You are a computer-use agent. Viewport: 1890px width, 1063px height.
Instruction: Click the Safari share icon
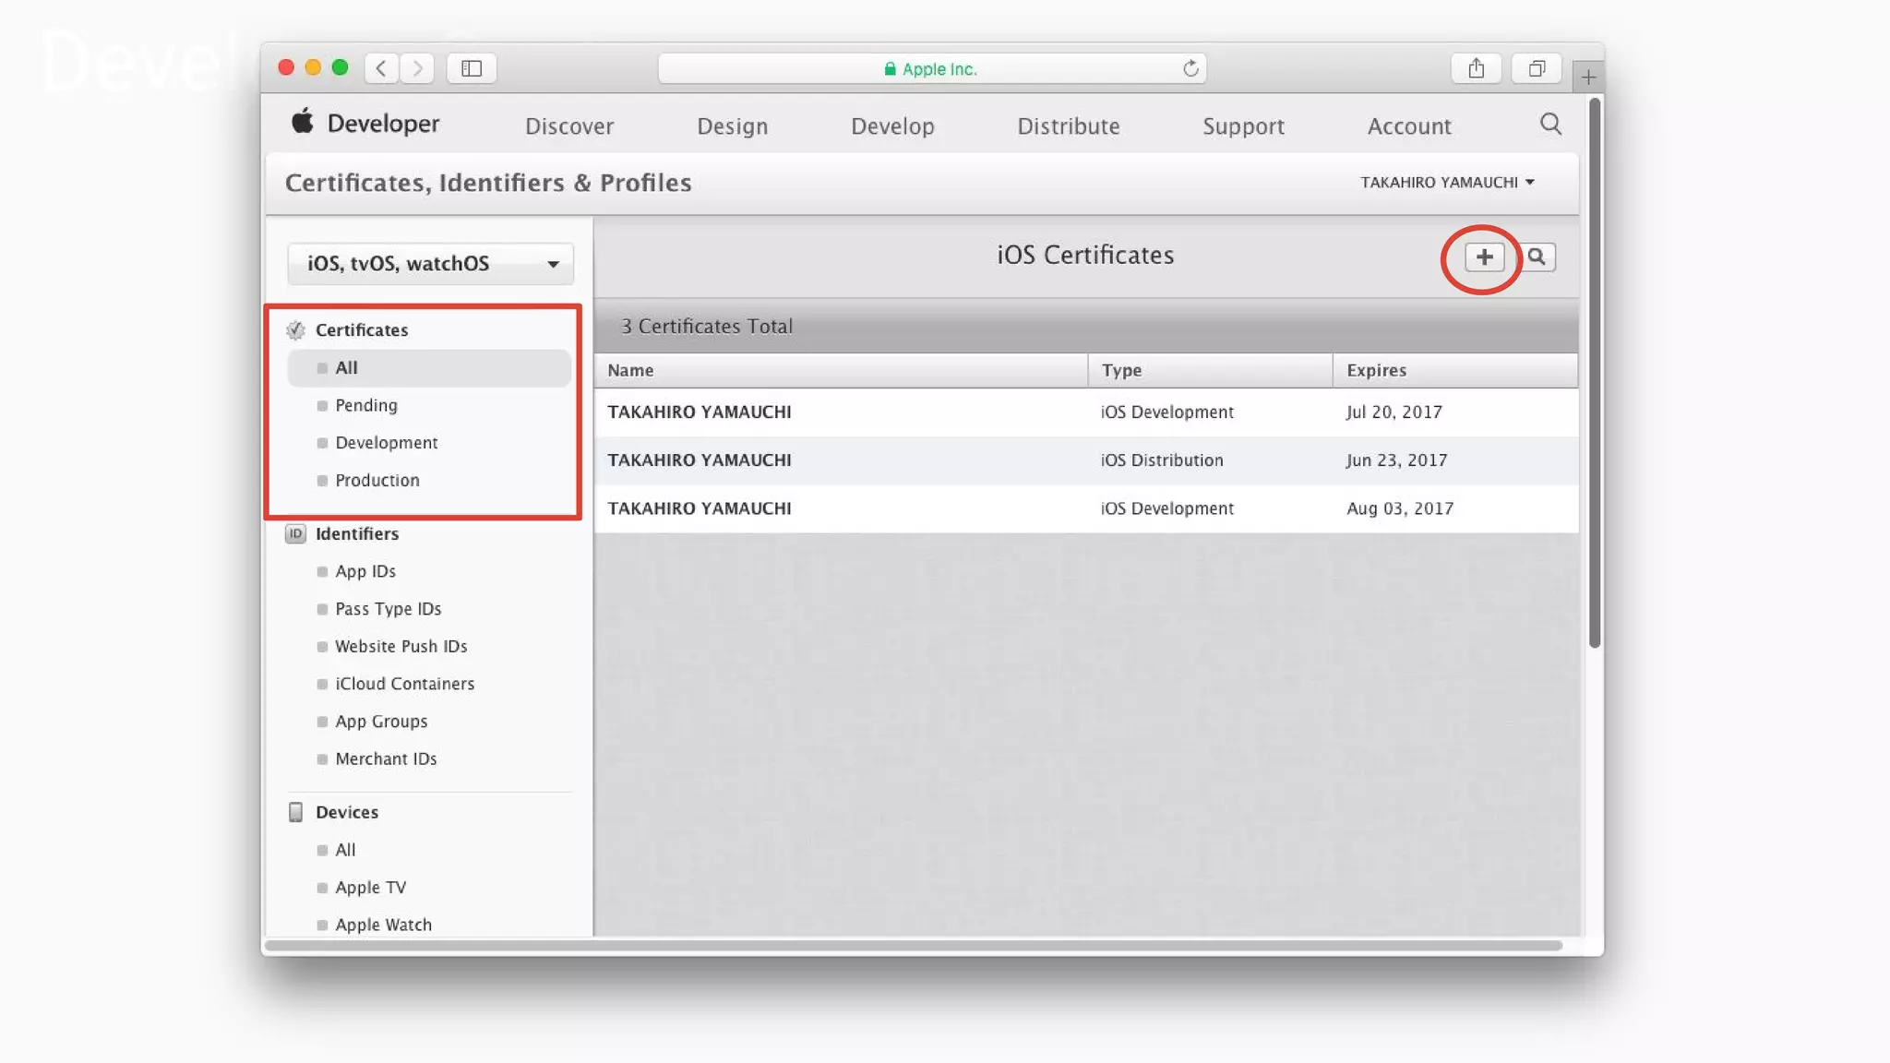[1476, 68]
